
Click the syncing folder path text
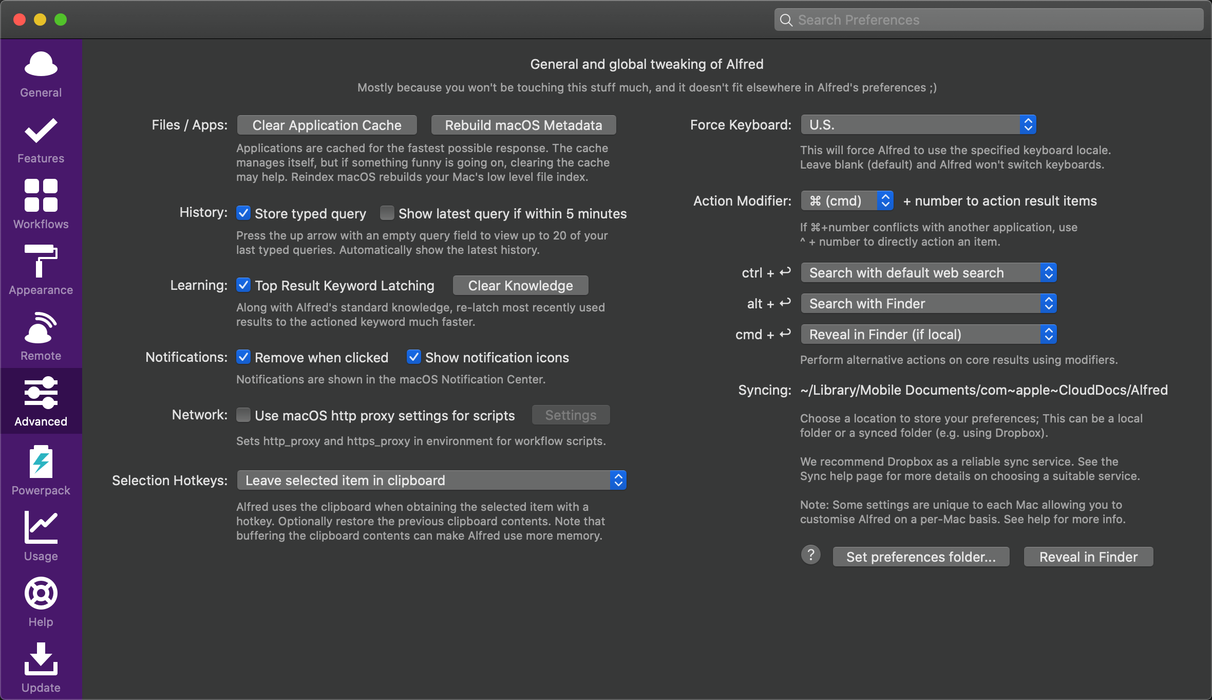pos(984,390)
